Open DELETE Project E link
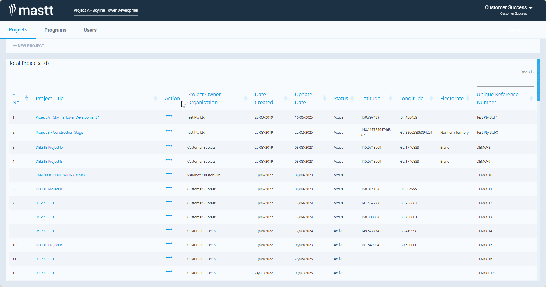Screen dimensions: 546x287 coord(49,162)
